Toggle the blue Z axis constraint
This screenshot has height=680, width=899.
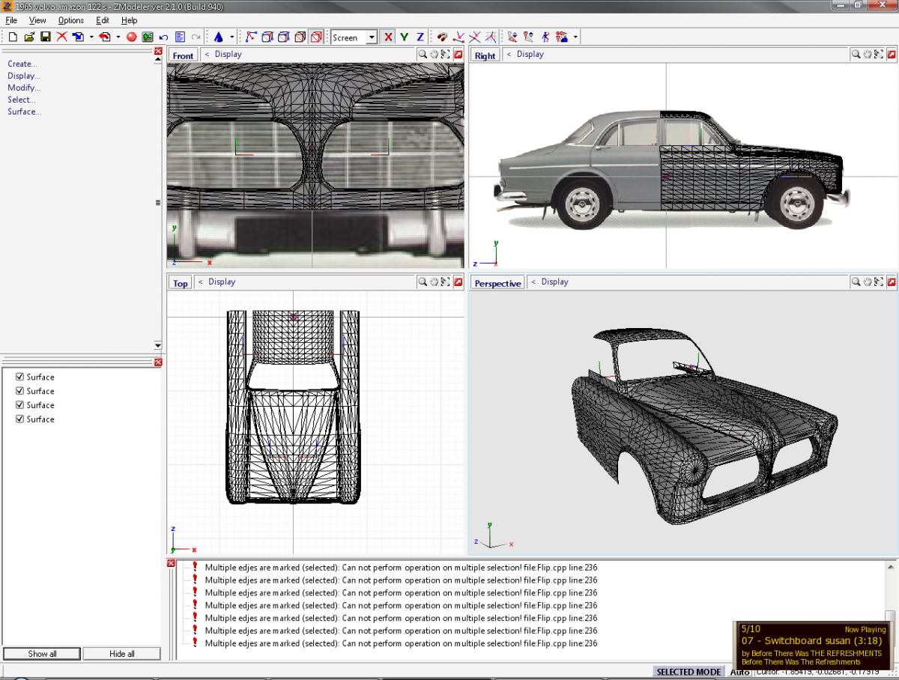tap(420, 37)
